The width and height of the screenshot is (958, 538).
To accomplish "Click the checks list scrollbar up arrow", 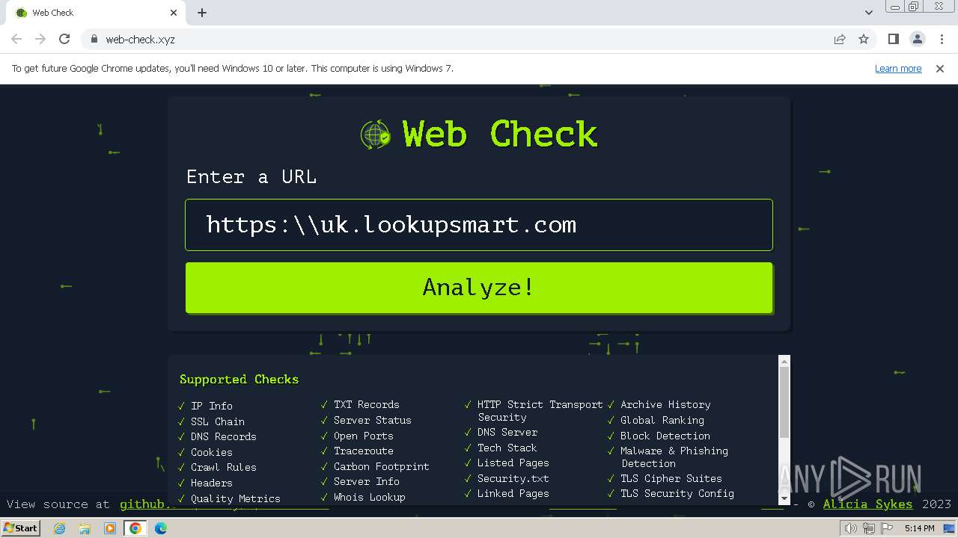I will (x=784, y=362).
